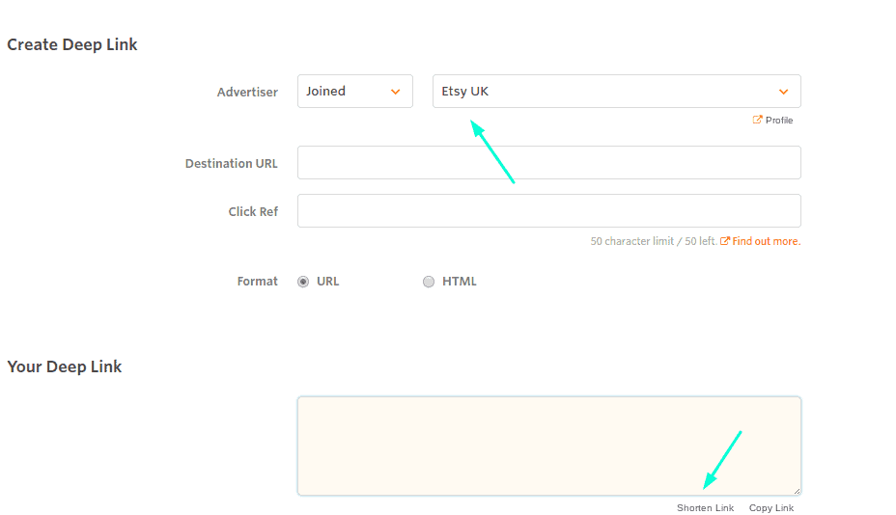Click the Copy Link button
Image resolution: width=896 pixels, height=515 pixels.
pyautogui.click(x=771, y=507)
